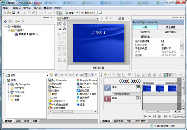Viewport: 187px width, 130px height.
Task: Click the video track icon
Action: tap(107, 88)
